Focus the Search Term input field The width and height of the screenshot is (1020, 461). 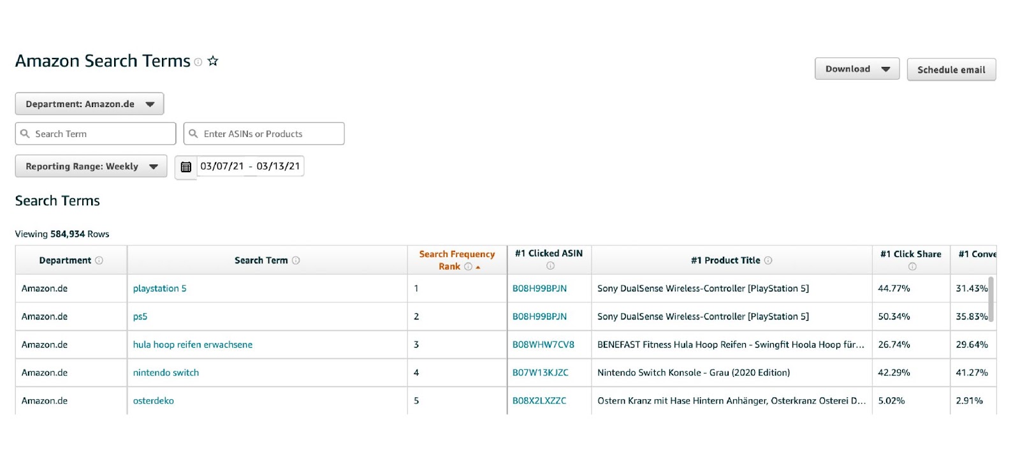[x=96, y=134]
